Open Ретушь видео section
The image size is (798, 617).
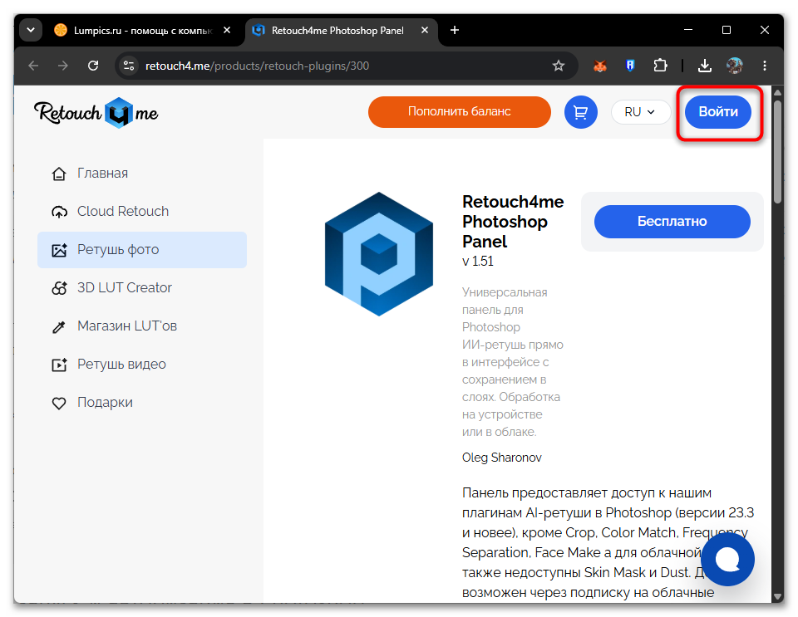(142, 364)
